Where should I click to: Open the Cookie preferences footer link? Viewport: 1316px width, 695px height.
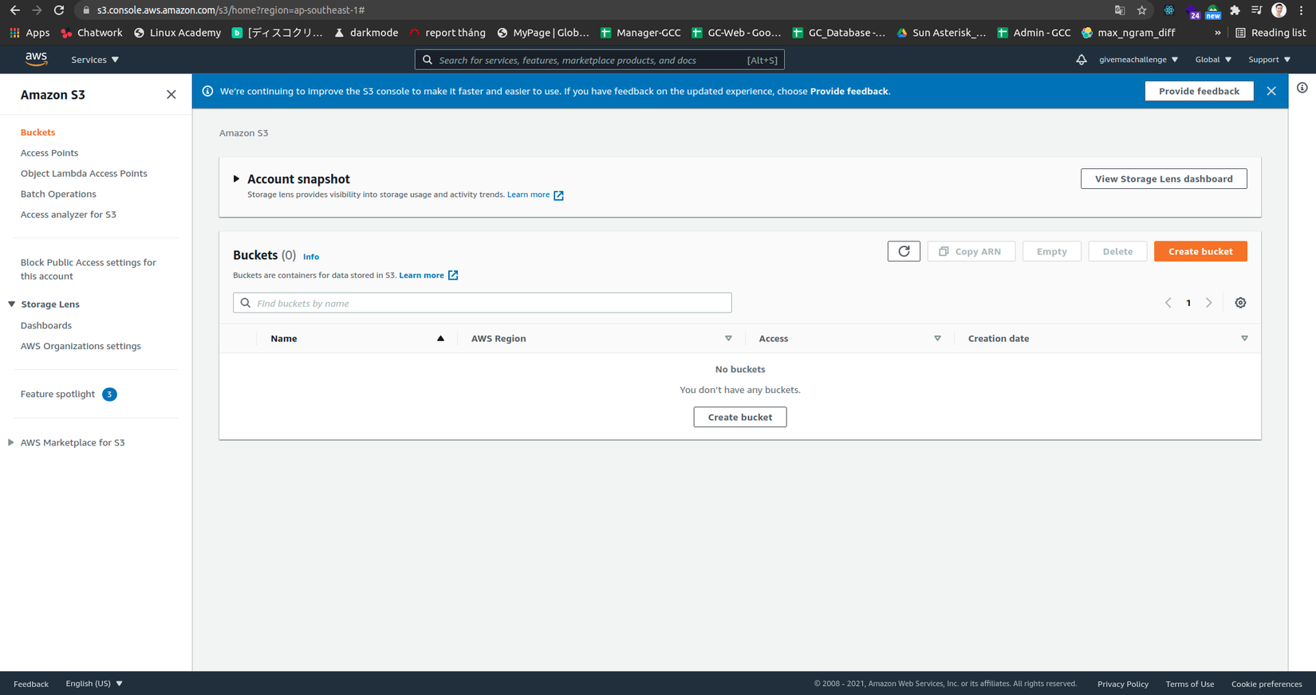coord(1267,684)
